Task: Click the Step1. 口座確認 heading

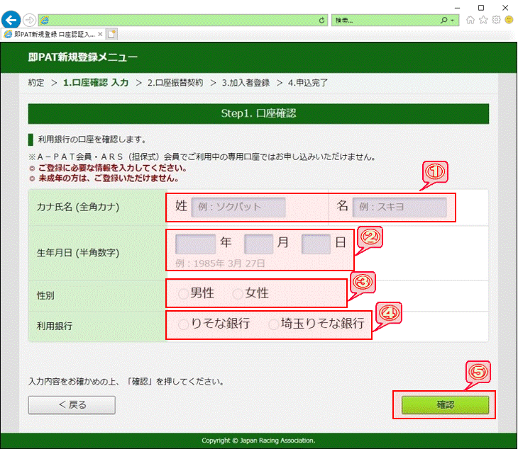Action: click(x=258, y=114)
